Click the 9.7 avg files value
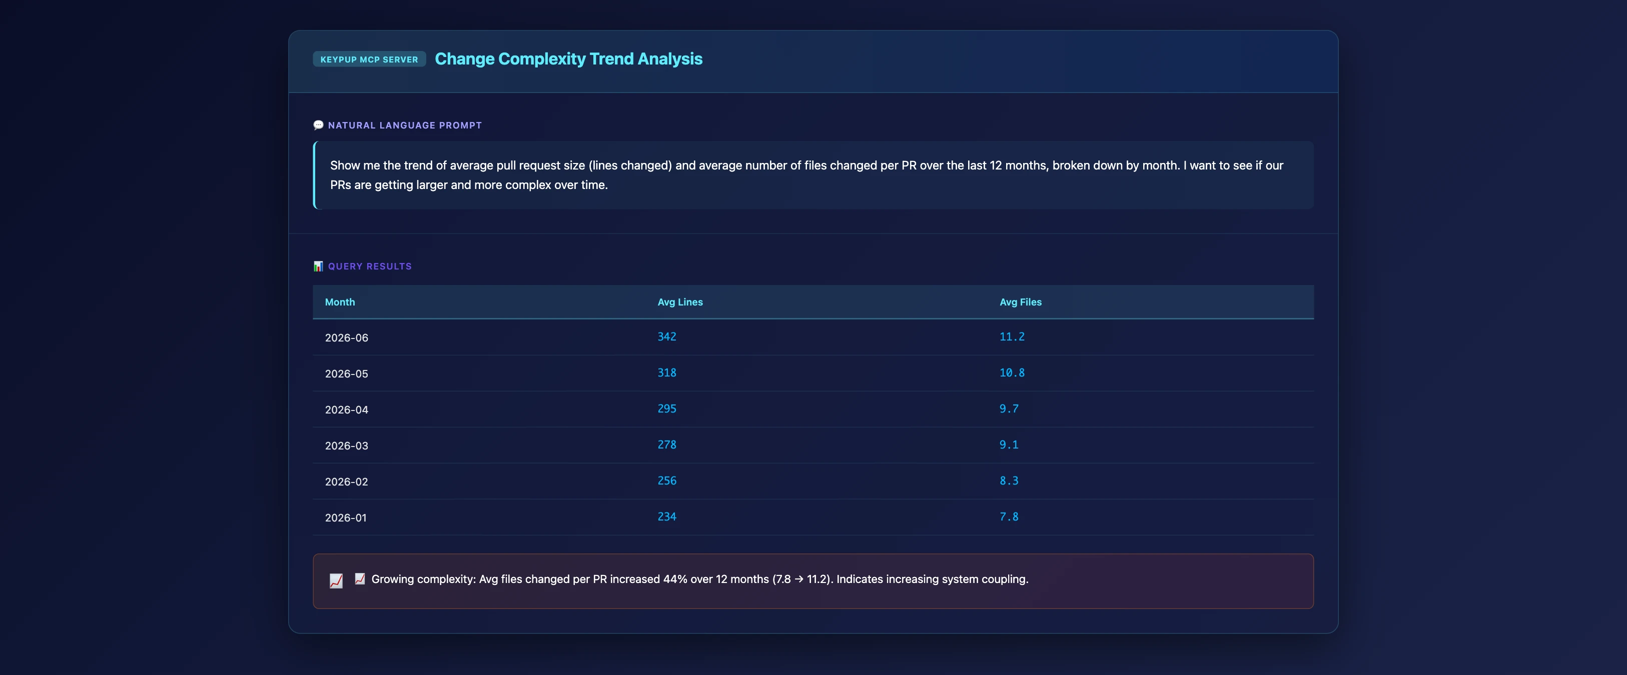The image size is (1627, 675). 1009,408
